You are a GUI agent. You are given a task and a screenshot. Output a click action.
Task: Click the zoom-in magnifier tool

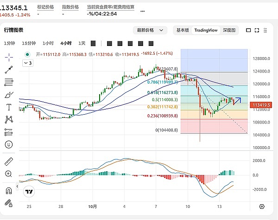(9, 174)
